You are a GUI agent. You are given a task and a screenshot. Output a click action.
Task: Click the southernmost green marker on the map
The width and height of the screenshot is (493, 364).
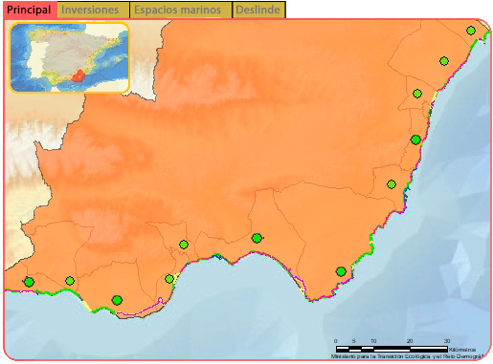pyautogui.click(x=117, y=300)
